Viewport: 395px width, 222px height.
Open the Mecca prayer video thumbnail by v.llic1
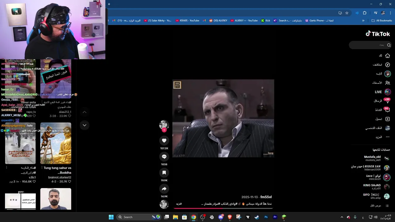click(x=20, y=143)
